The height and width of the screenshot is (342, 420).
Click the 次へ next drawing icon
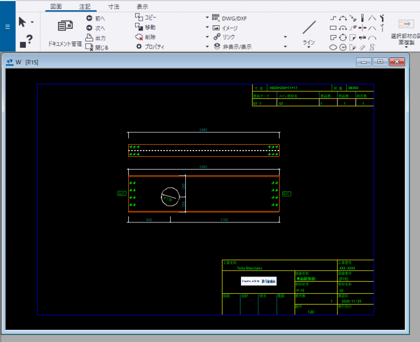[90, 28]
